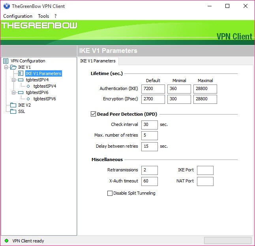Select the tgbtestIPV4 child tunnel item
Image resolution: width=255 pixels, height=246 pixels.
(x=45, y=86)
